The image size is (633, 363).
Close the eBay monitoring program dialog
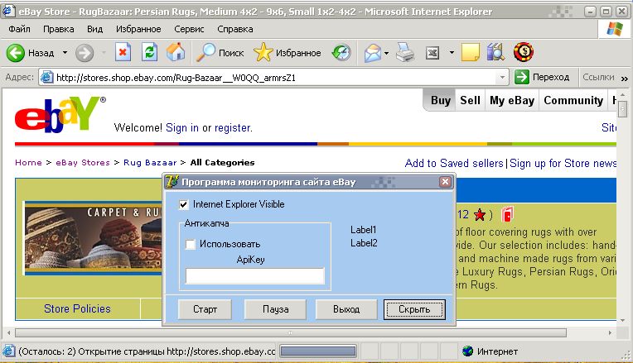point(445,182)
